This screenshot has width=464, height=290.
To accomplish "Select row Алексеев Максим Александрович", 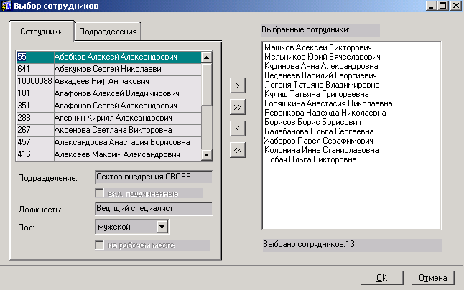I will coord(109,154).
